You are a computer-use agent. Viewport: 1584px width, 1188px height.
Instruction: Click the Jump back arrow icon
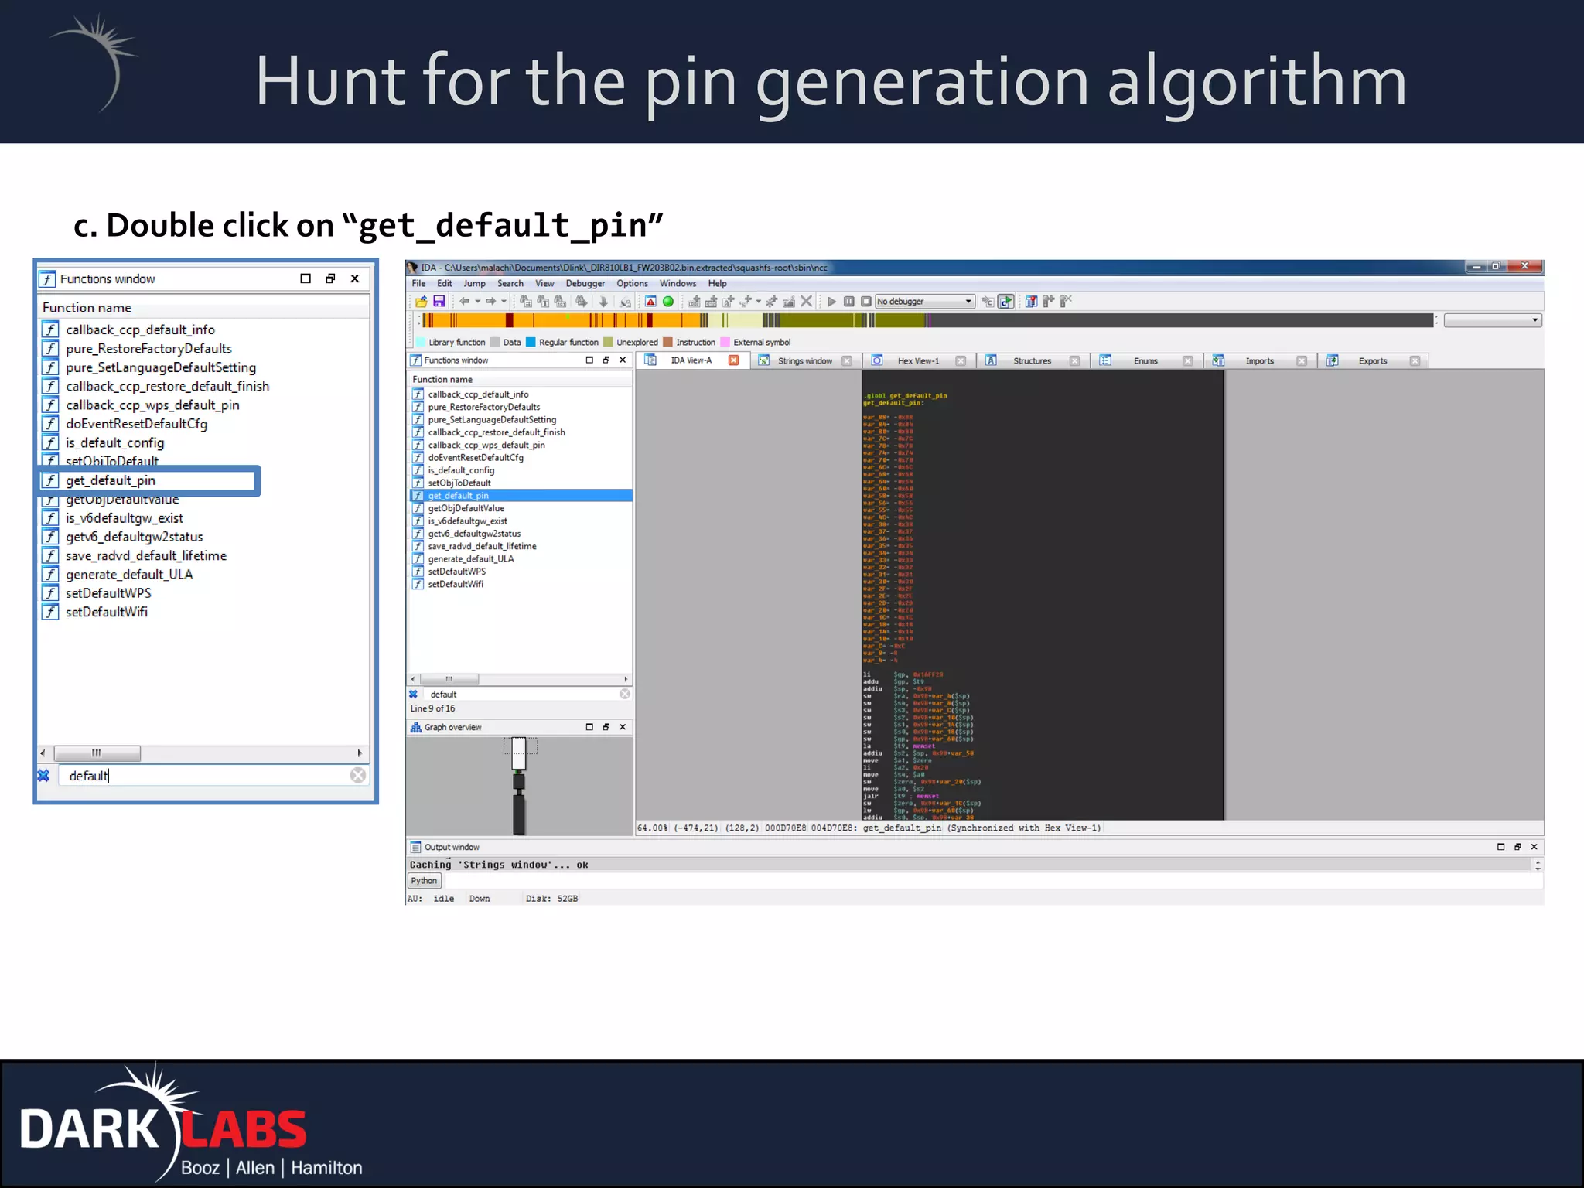coord(464,302)
